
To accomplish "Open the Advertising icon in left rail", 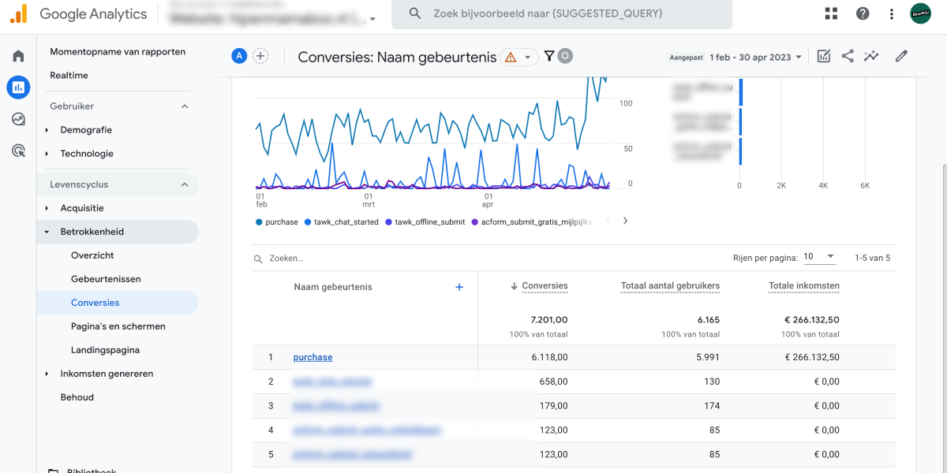I will click(x=18, y=151).
